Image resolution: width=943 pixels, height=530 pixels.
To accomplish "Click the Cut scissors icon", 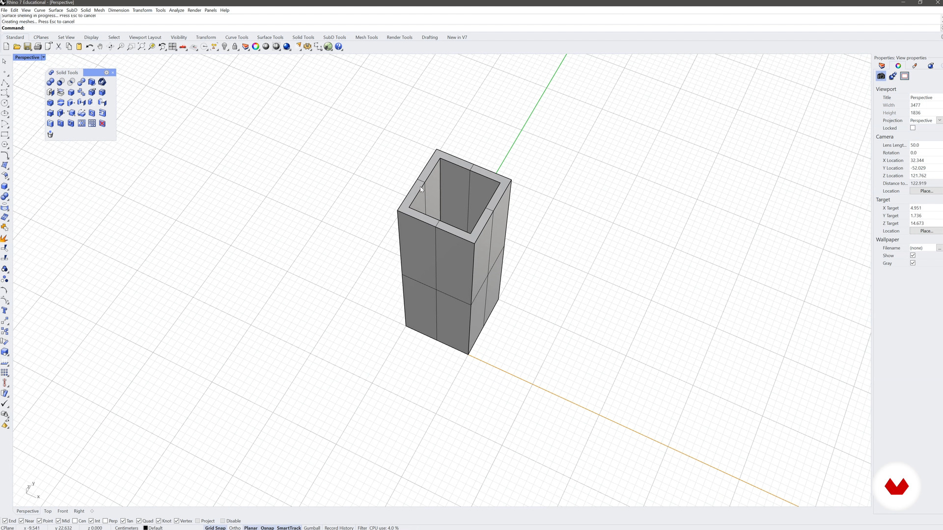I will tap(58, 47).
